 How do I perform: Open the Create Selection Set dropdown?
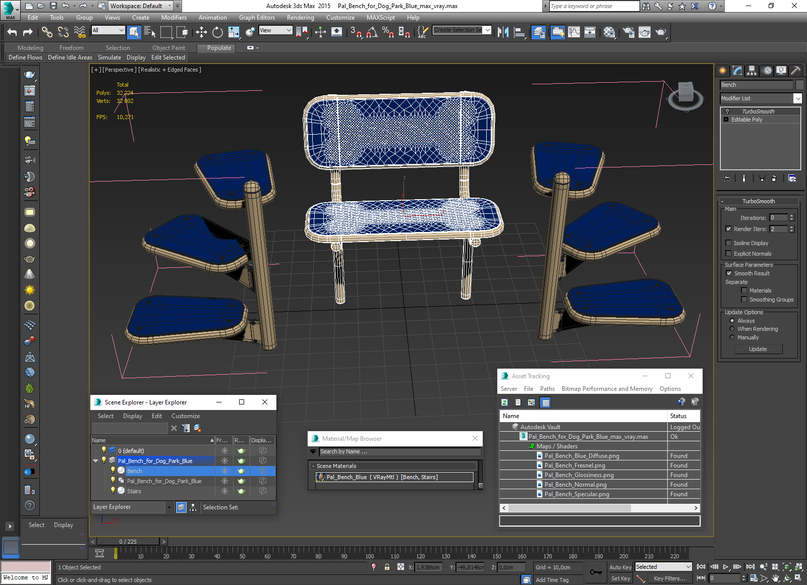pos(487,30)
